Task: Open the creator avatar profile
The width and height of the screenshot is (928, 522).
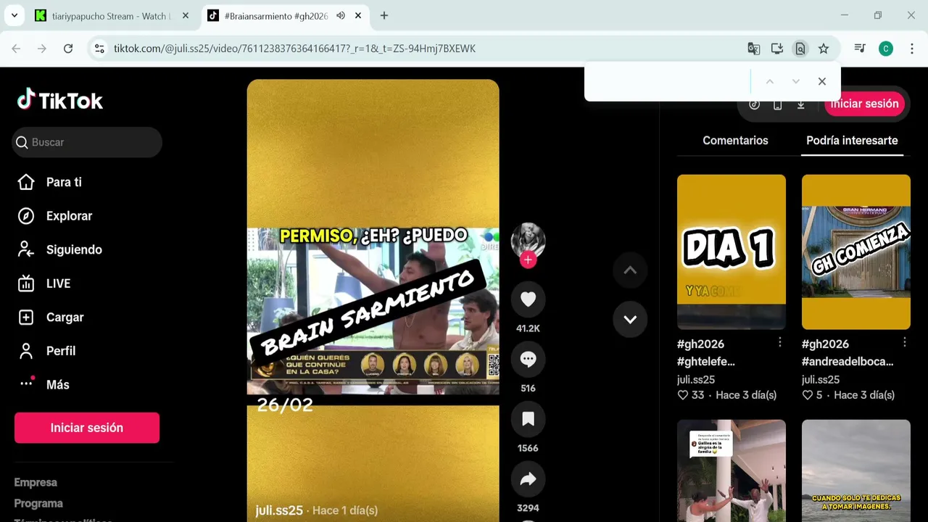Action: tap(528, 240)
